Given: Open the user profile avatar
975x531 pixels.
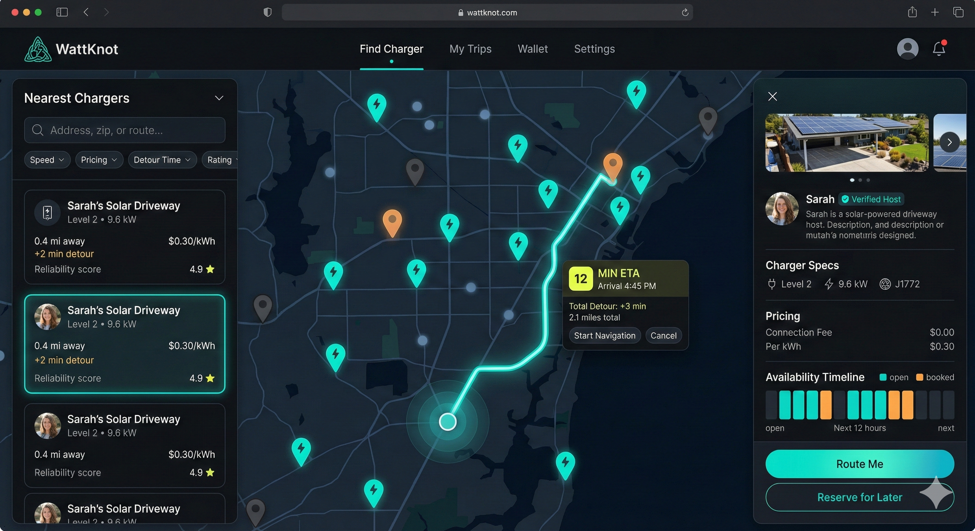Looking at the screenshot, I should [x=907, y=49].
